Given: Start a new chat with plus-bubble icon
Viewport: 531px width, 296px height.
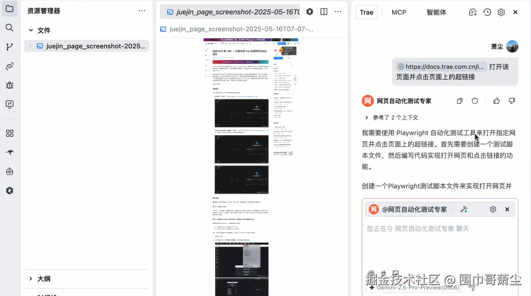Looking at the screenshot, I should pyautogui.click(x=473, y=12).
